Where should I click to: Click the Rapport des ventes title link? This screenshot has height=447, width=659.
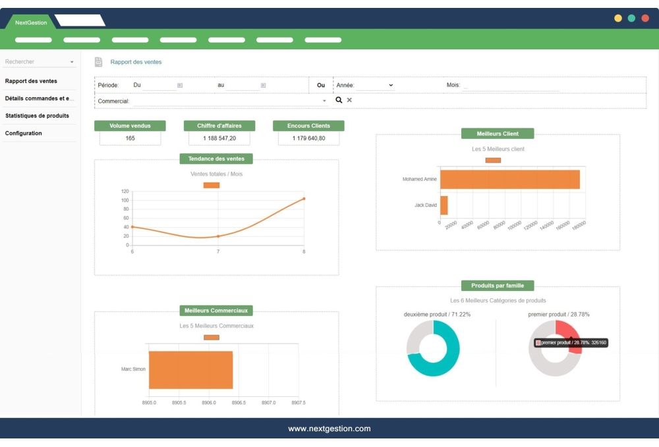pos(136,62)
